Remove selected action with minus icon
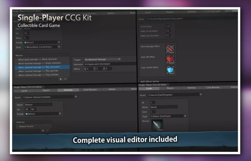The width and height of the screenshot is (251, 161). (x=65, y=79)
